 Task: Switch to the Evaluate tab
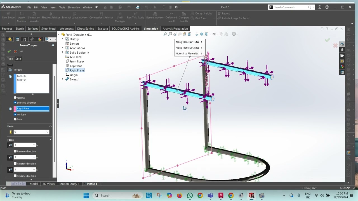pyautogui.click(x=103, y=28)
